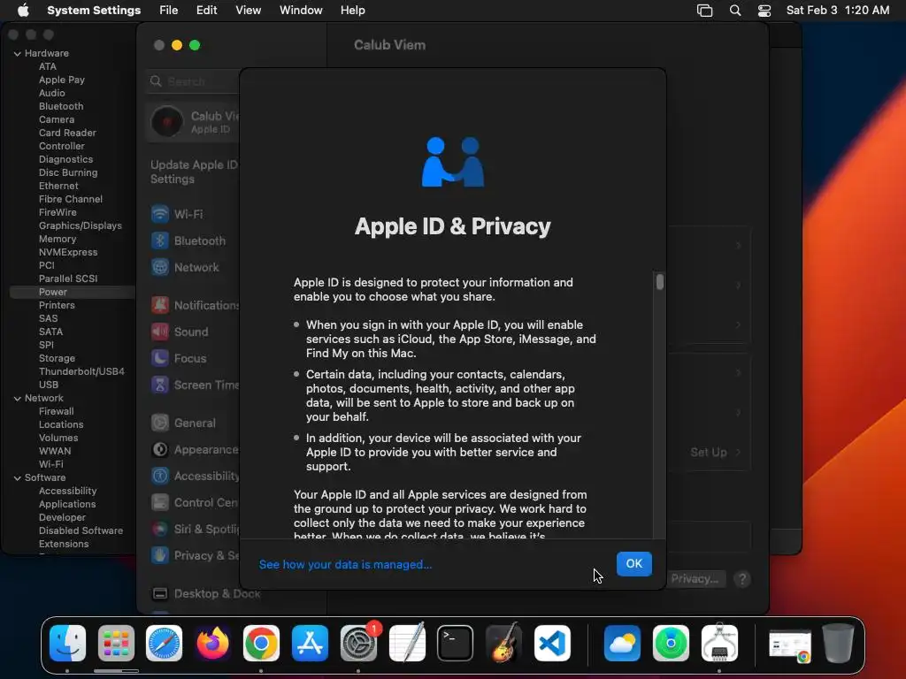Select Graphics/Displays in System Information
This screenshot has width=906, height=679.
coord(81,225)
